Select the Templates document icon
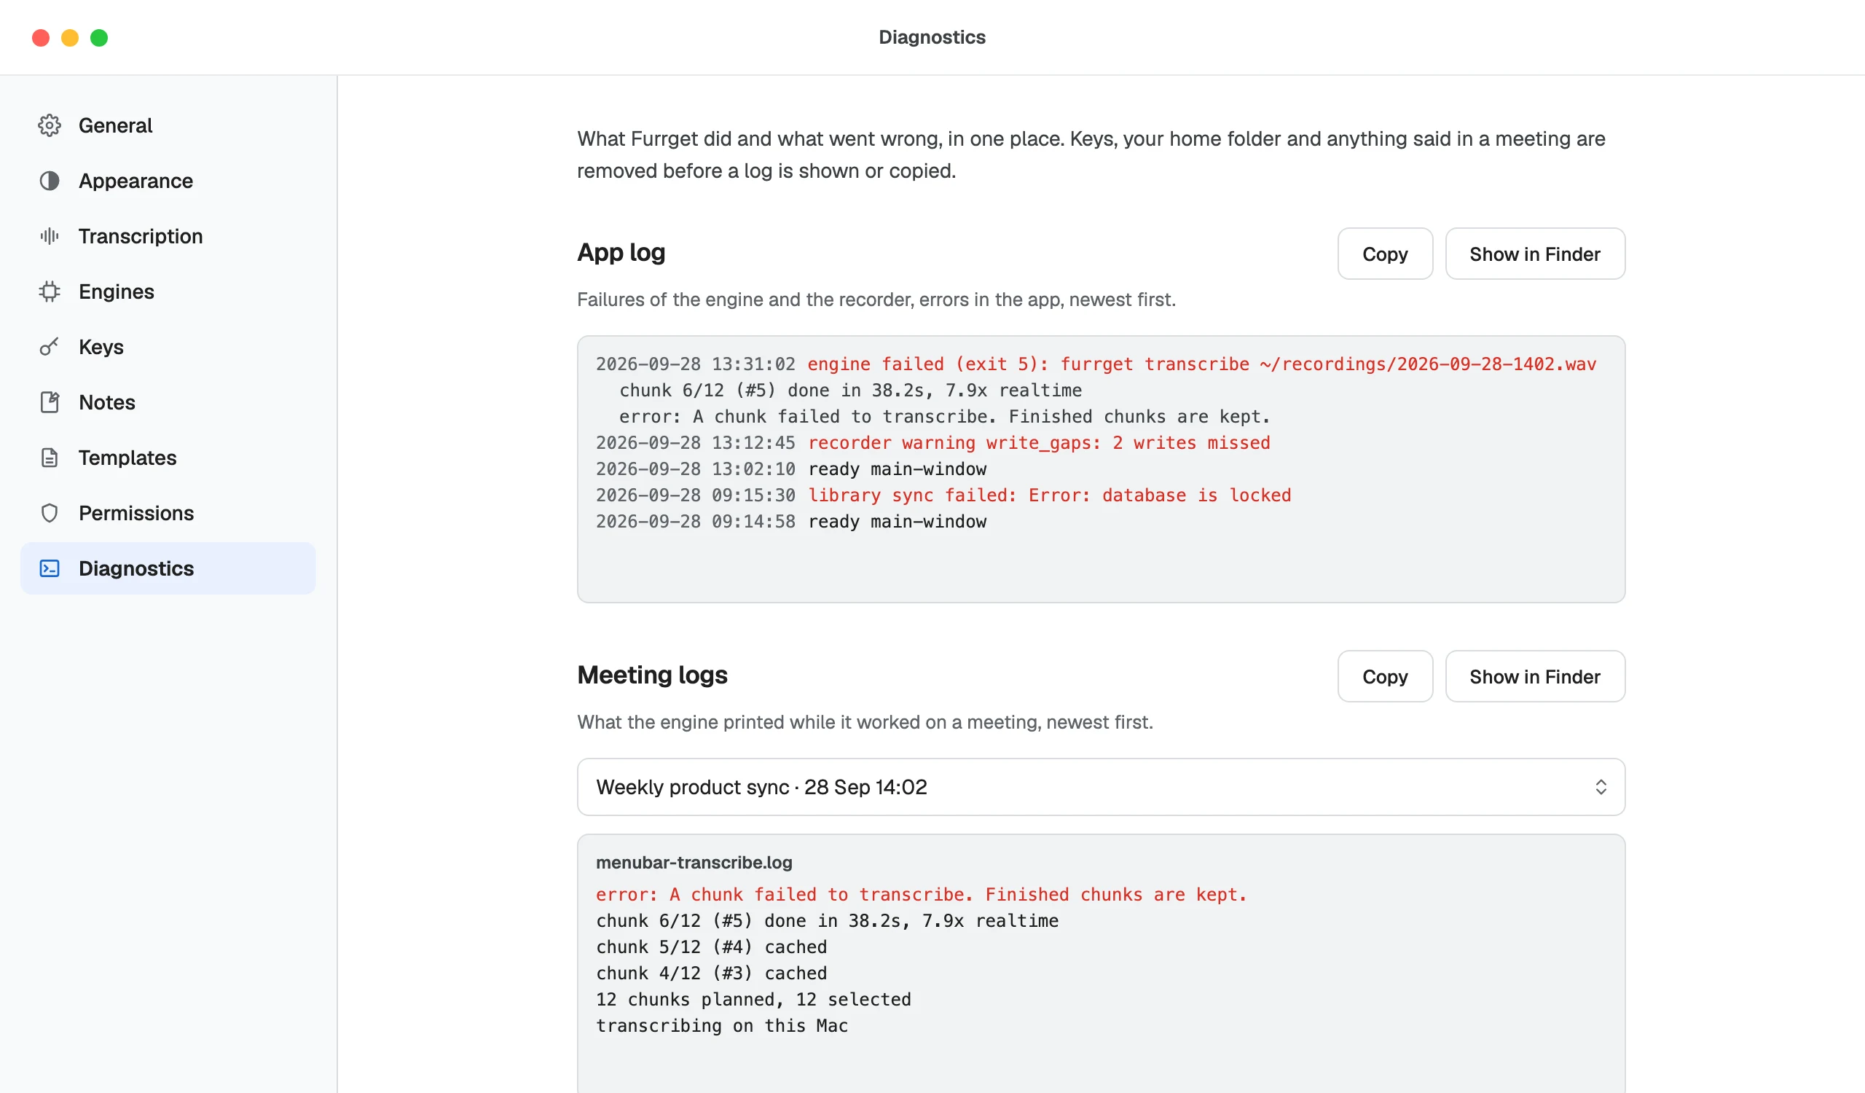Image resolution: width=1865 pixels, height=1093 pixels. (x=50, y=458)
